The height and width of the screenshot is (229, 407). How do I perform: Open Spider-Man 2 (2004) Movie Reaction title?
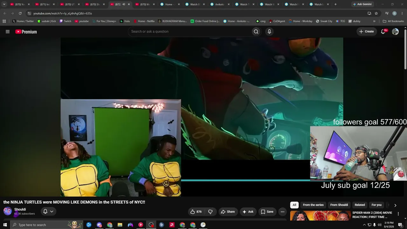[x=372, y=215]
